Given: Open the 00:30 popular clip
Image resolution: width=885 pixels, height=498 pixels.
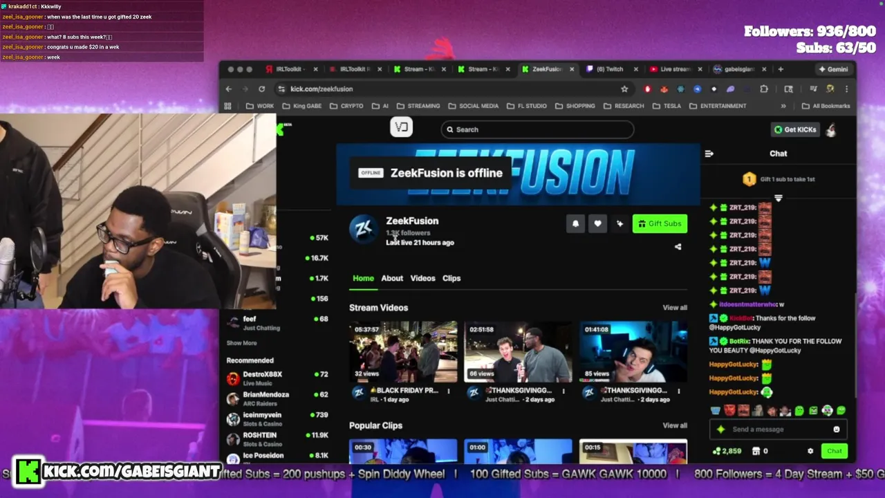Looking at the screenshot, I should (403, 450).
